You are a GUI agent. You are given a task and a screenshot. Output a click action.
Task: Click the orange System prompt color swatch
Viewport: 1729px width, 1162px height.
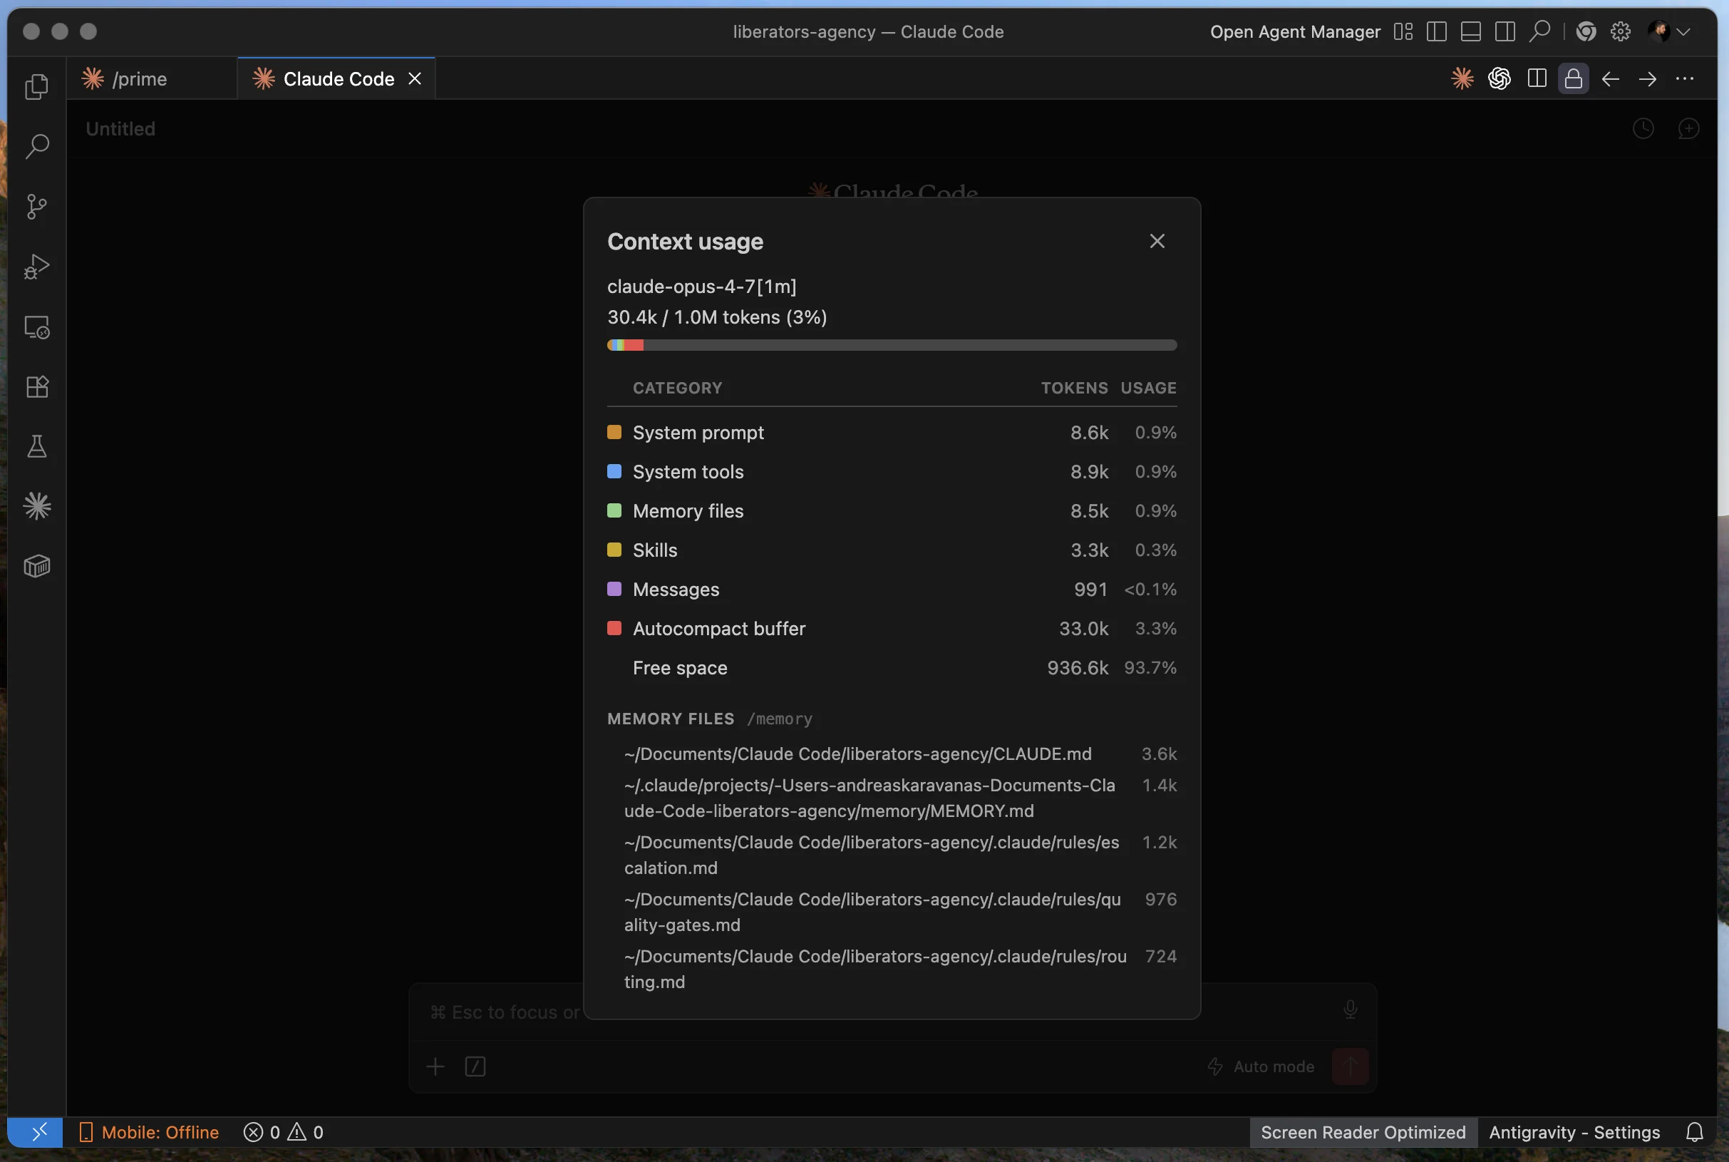(x=614, y=432)
